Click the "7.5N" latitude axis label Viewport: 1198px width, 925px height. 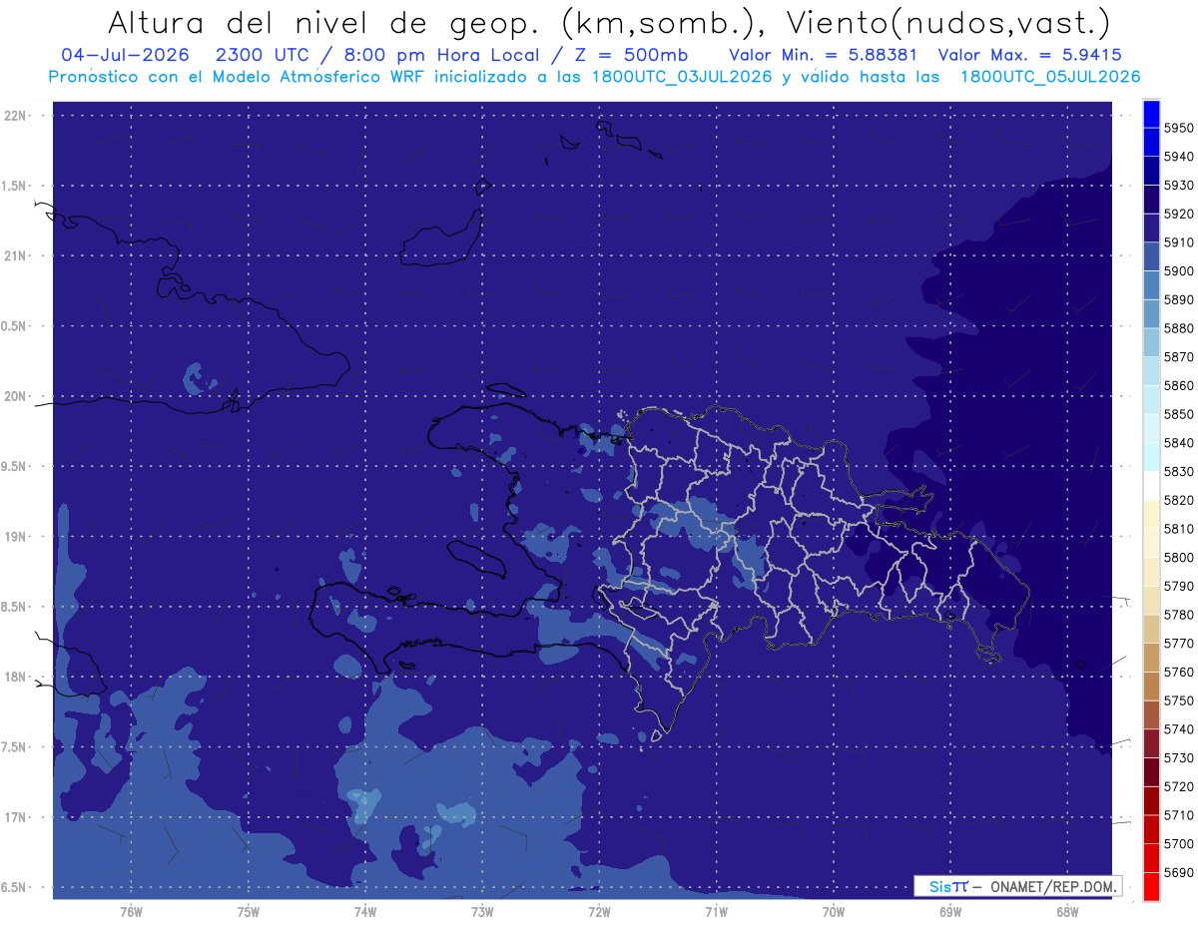[15, 747]
